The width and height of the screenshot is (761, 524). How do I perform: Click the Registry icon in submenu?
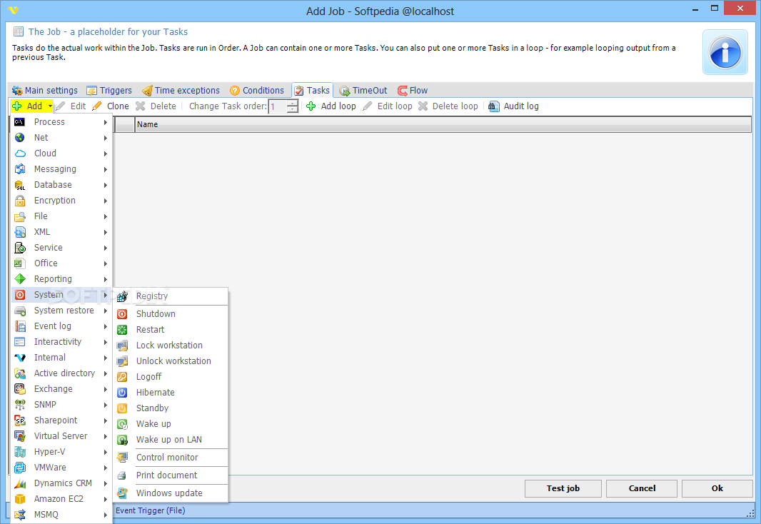pyautogui.click(x=122, y=296)
